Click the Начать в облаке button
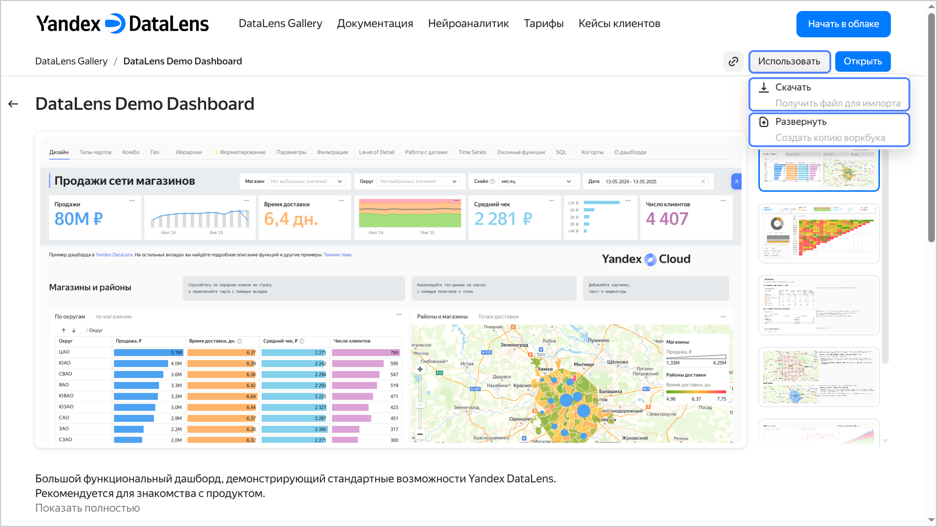937x527 pixels. point(843,24)
